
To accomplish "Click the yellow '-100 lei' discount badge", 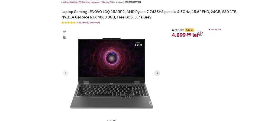I will click(189, 30).
